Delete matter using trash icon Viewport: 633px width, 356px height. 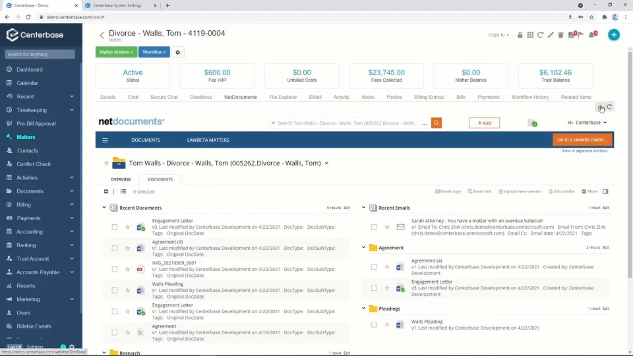tap(560, 35)
